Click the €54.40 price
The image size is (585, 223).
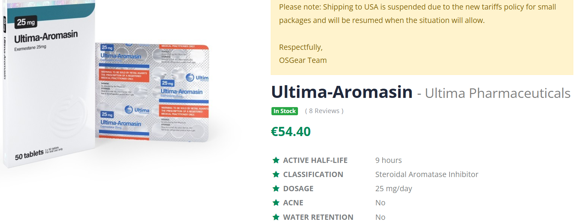291,131
